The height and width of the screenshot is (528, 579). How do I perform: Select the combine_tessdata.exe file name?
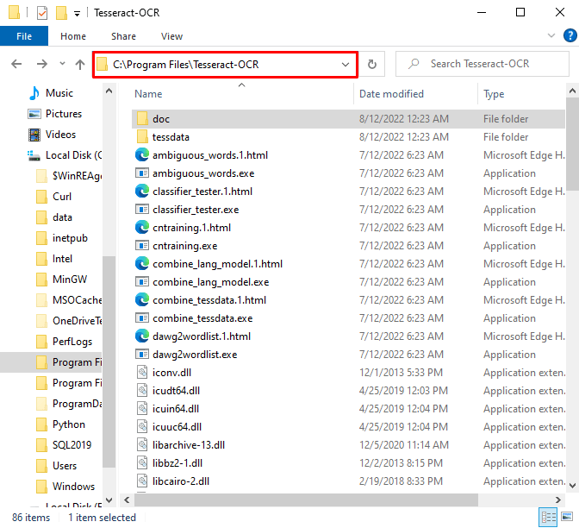click(x=202, y=318)
